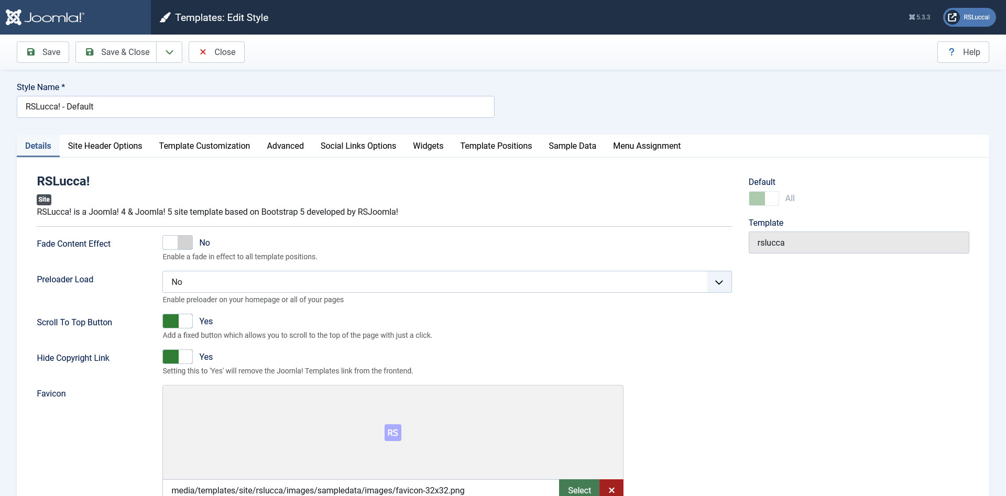The width and height of the screenshot is (1006, 496).
Task: Click the RS favicon preview image
Action: 392,433
